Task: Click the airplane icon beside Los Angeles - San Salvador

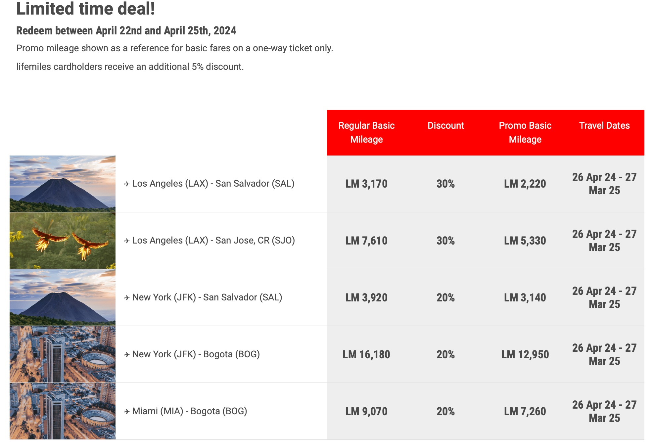Action: [127, 184]
